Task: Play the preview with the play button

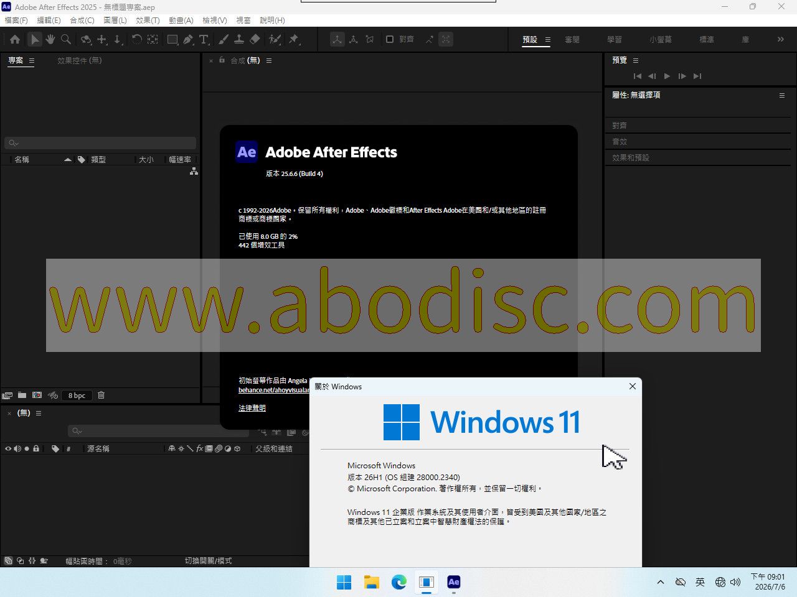Action: pos(667,76)
